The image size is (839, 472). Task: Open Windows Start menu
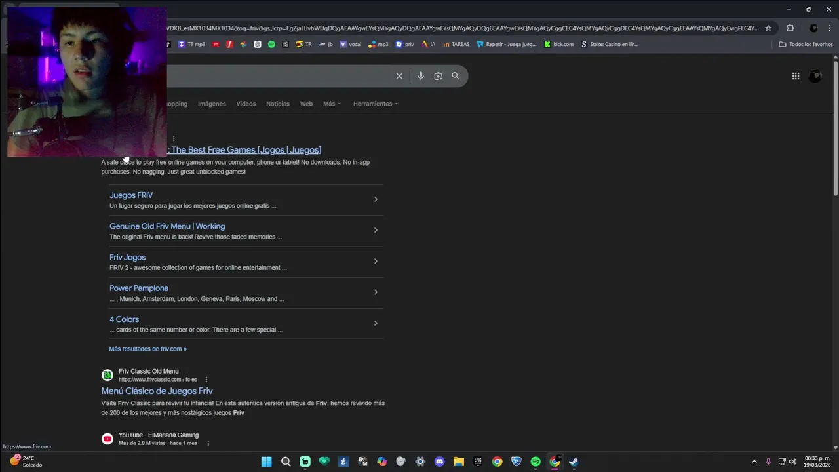[x=266, y=462]
